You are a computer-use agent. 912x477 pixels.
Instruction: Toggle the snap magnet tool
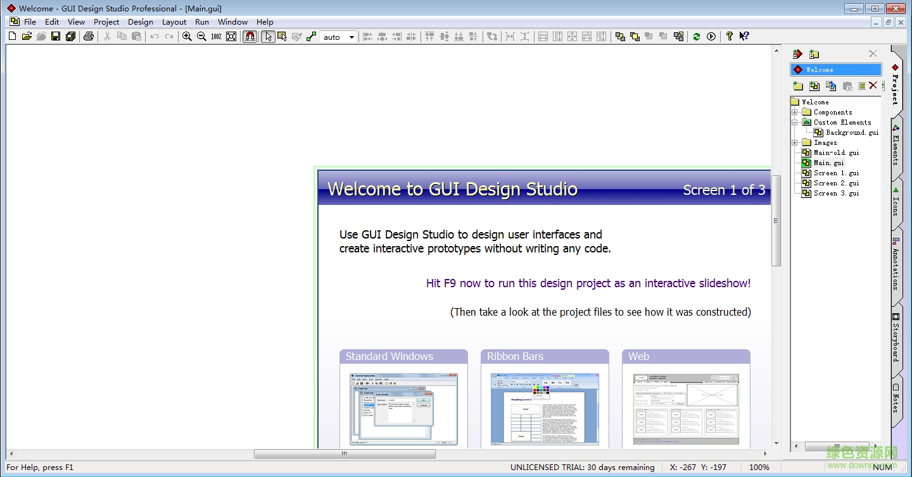pos(250,36)
